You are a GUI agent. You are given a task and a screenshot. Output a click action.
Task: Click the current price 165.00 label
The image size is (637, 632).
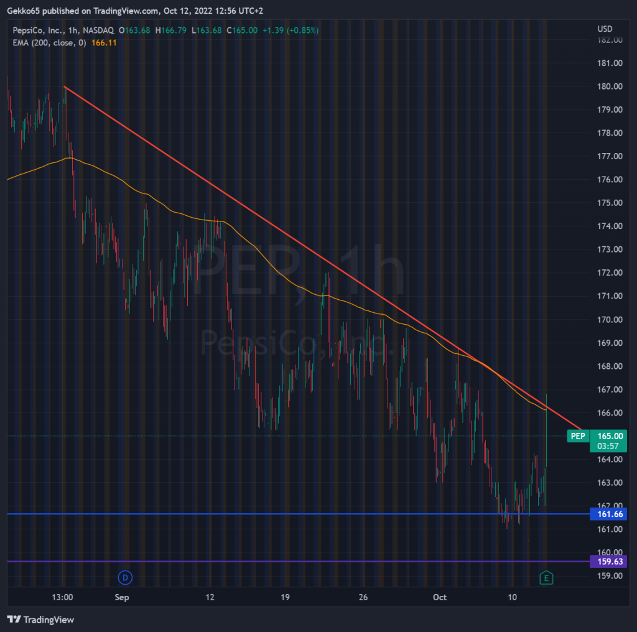coord(608,436)
